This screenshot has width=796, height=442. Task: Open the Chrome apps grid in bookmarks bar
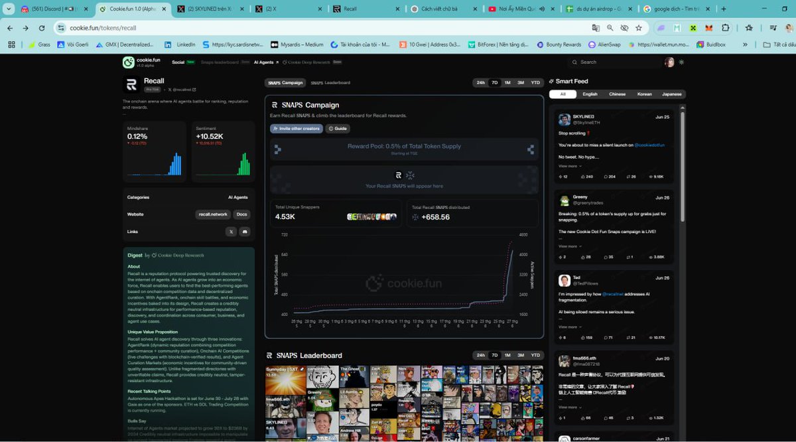coord(11,44)
